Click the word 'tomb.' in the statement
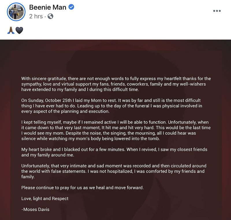 point(154,138)
